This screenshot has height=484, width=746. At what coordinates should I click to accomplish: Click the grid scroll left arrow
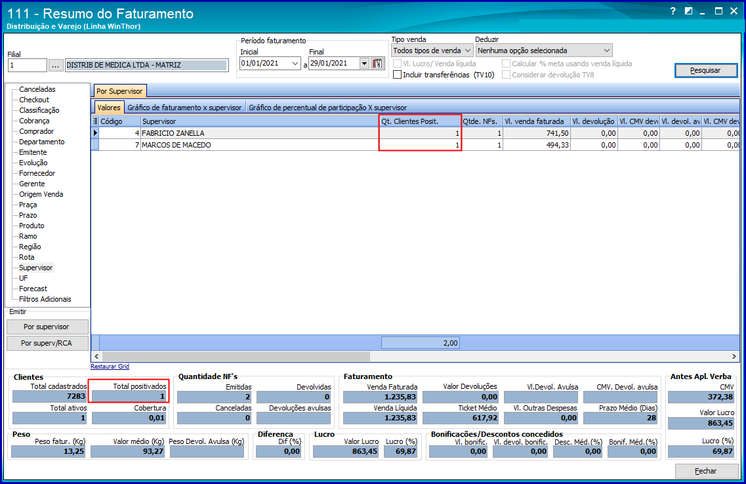point(96,356)
